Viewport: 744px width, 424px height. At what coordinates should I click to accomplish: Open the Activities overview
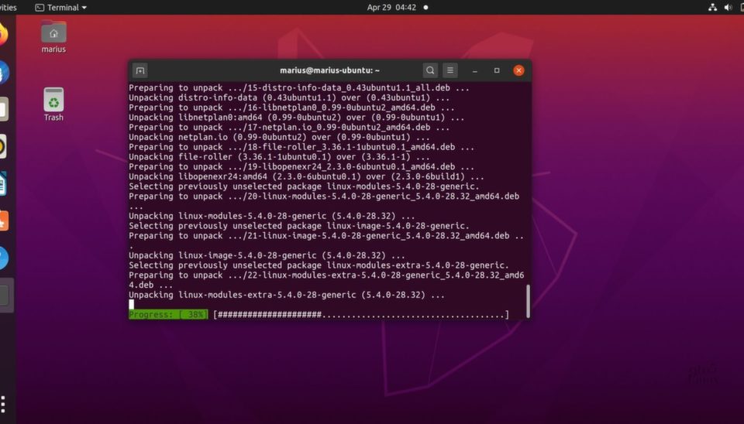pyautogui.click(x=8, y=8)
